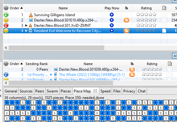Close the Piece Map tab
The height and width of the screenshot is (122, 177).
click(x=95, y=91)
